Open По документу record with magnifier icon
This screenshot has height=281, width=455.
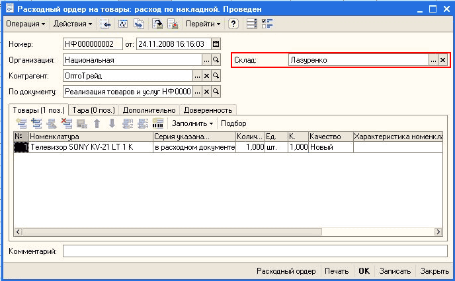(216, 92)
